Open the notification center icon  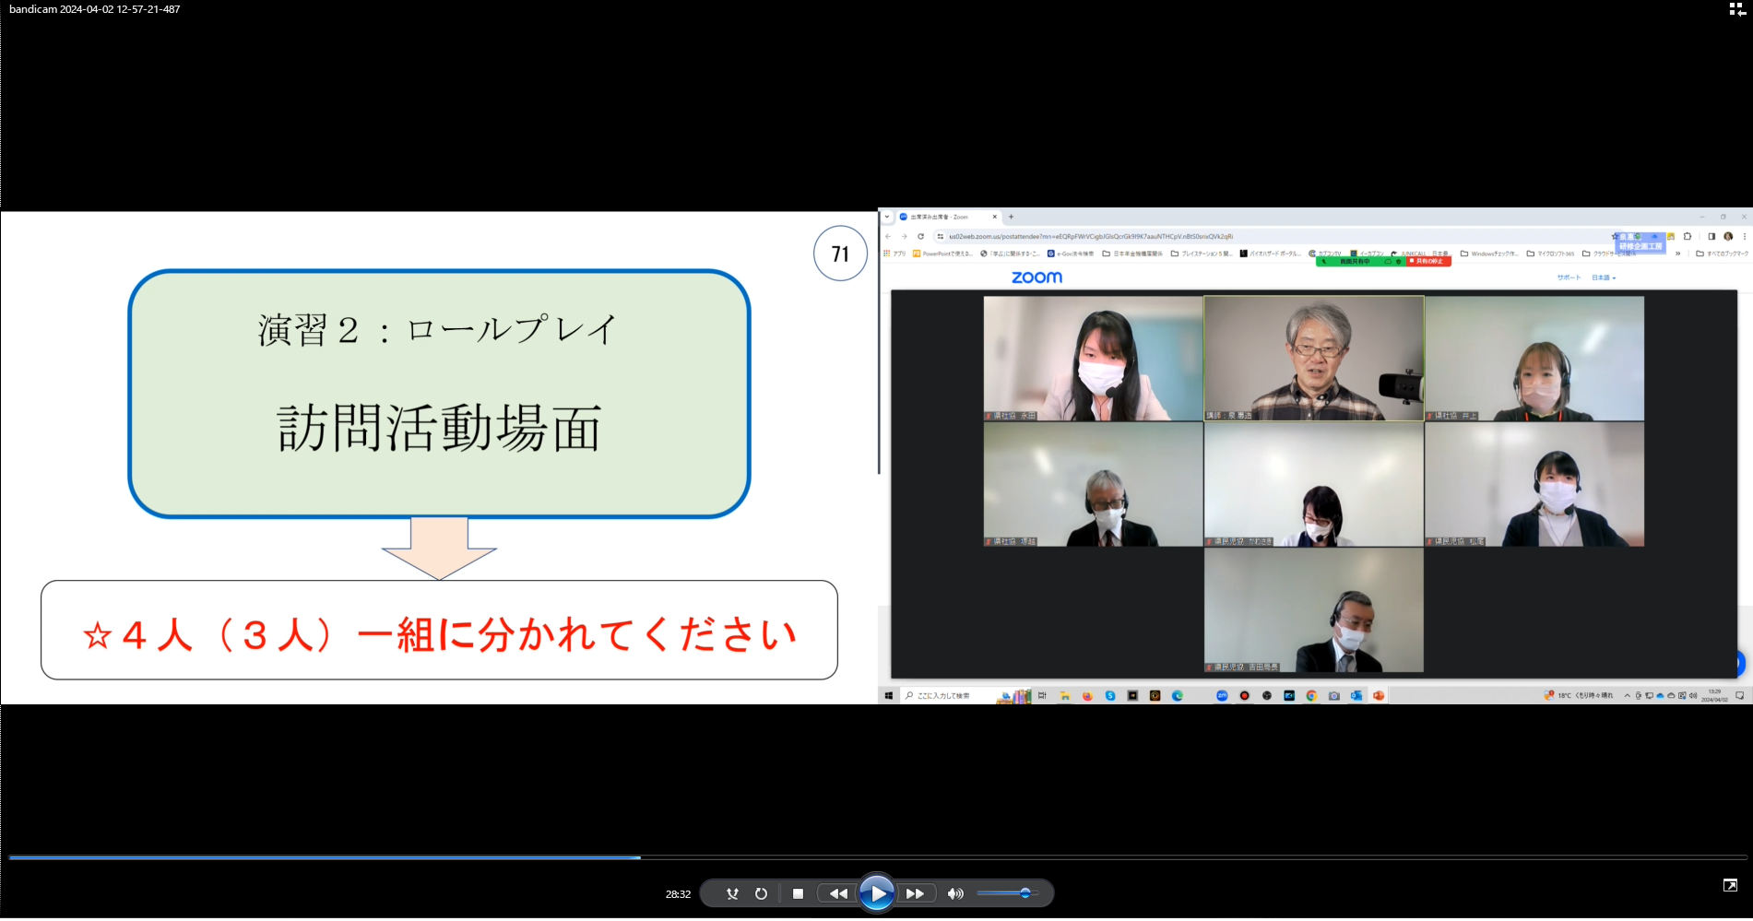click(x=1740, y=695)
